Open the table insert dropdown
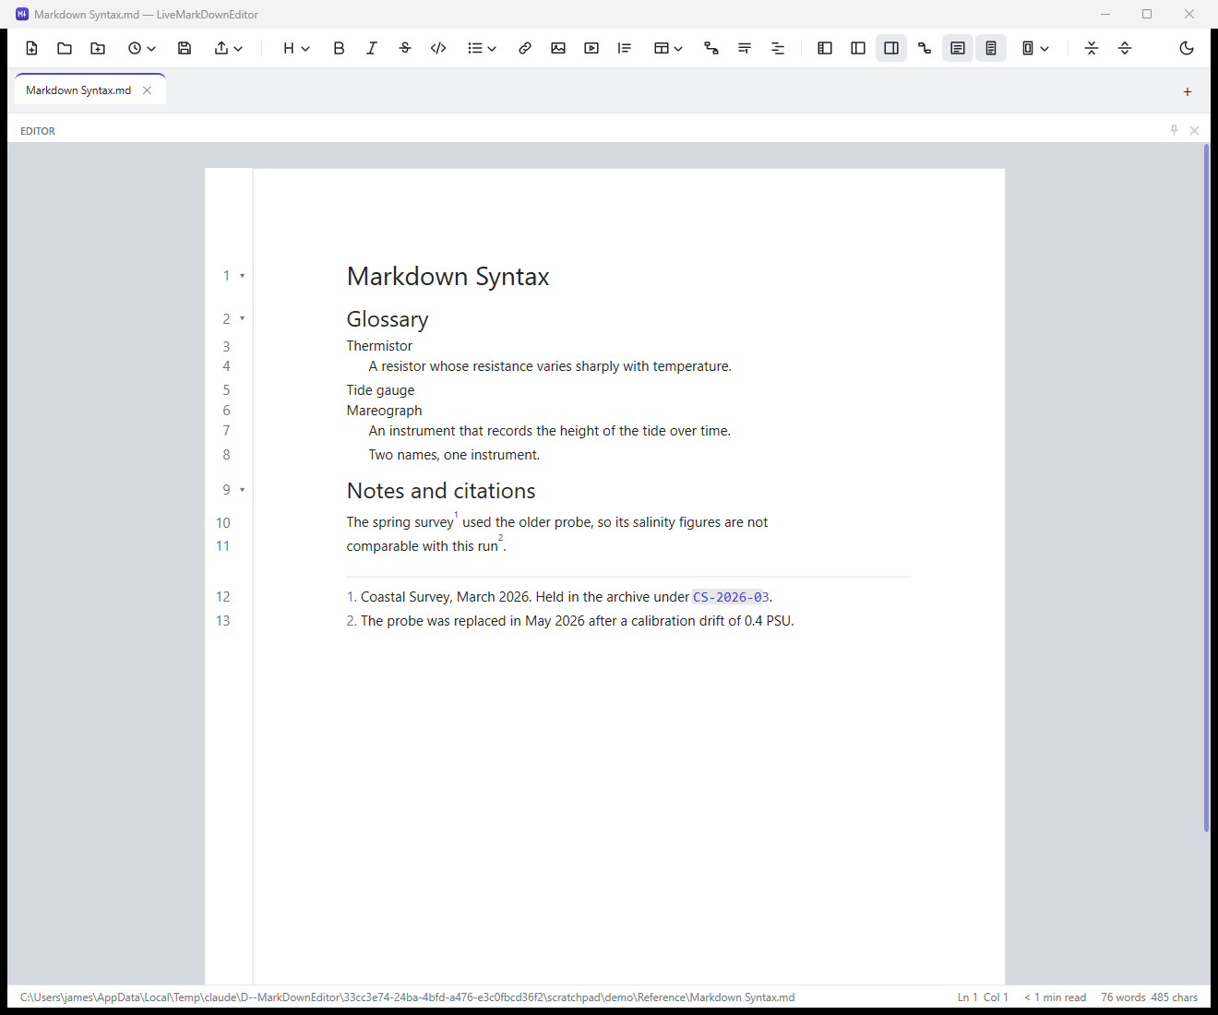This screenshot has height=1015, width=1218. [668, 48]
